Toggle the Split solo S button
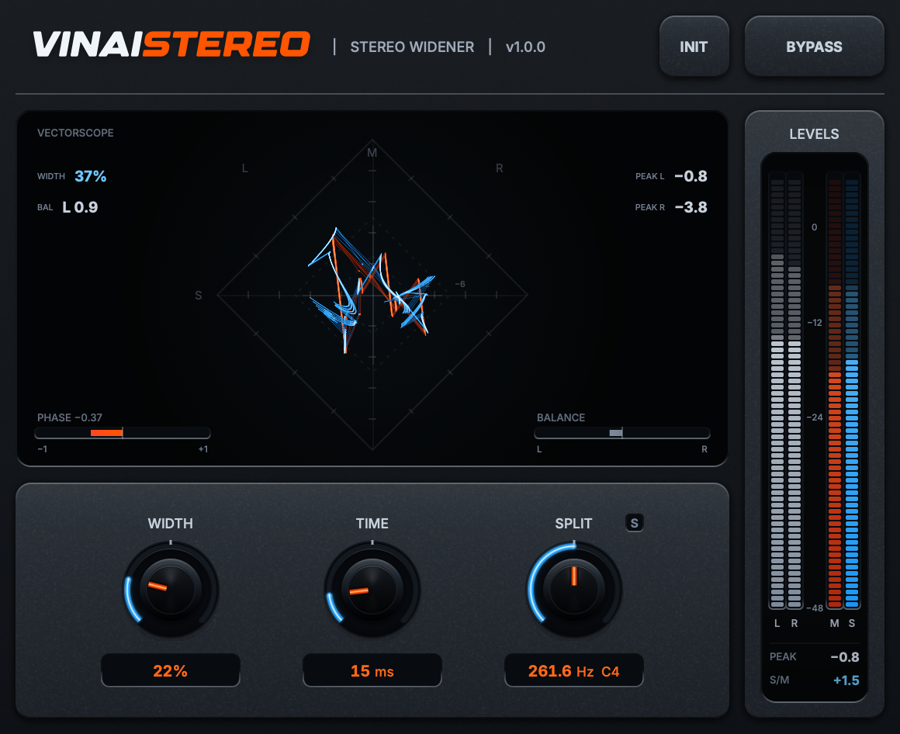Image resolution: width=900 pixels, height=734 pixels. [634, 523]
